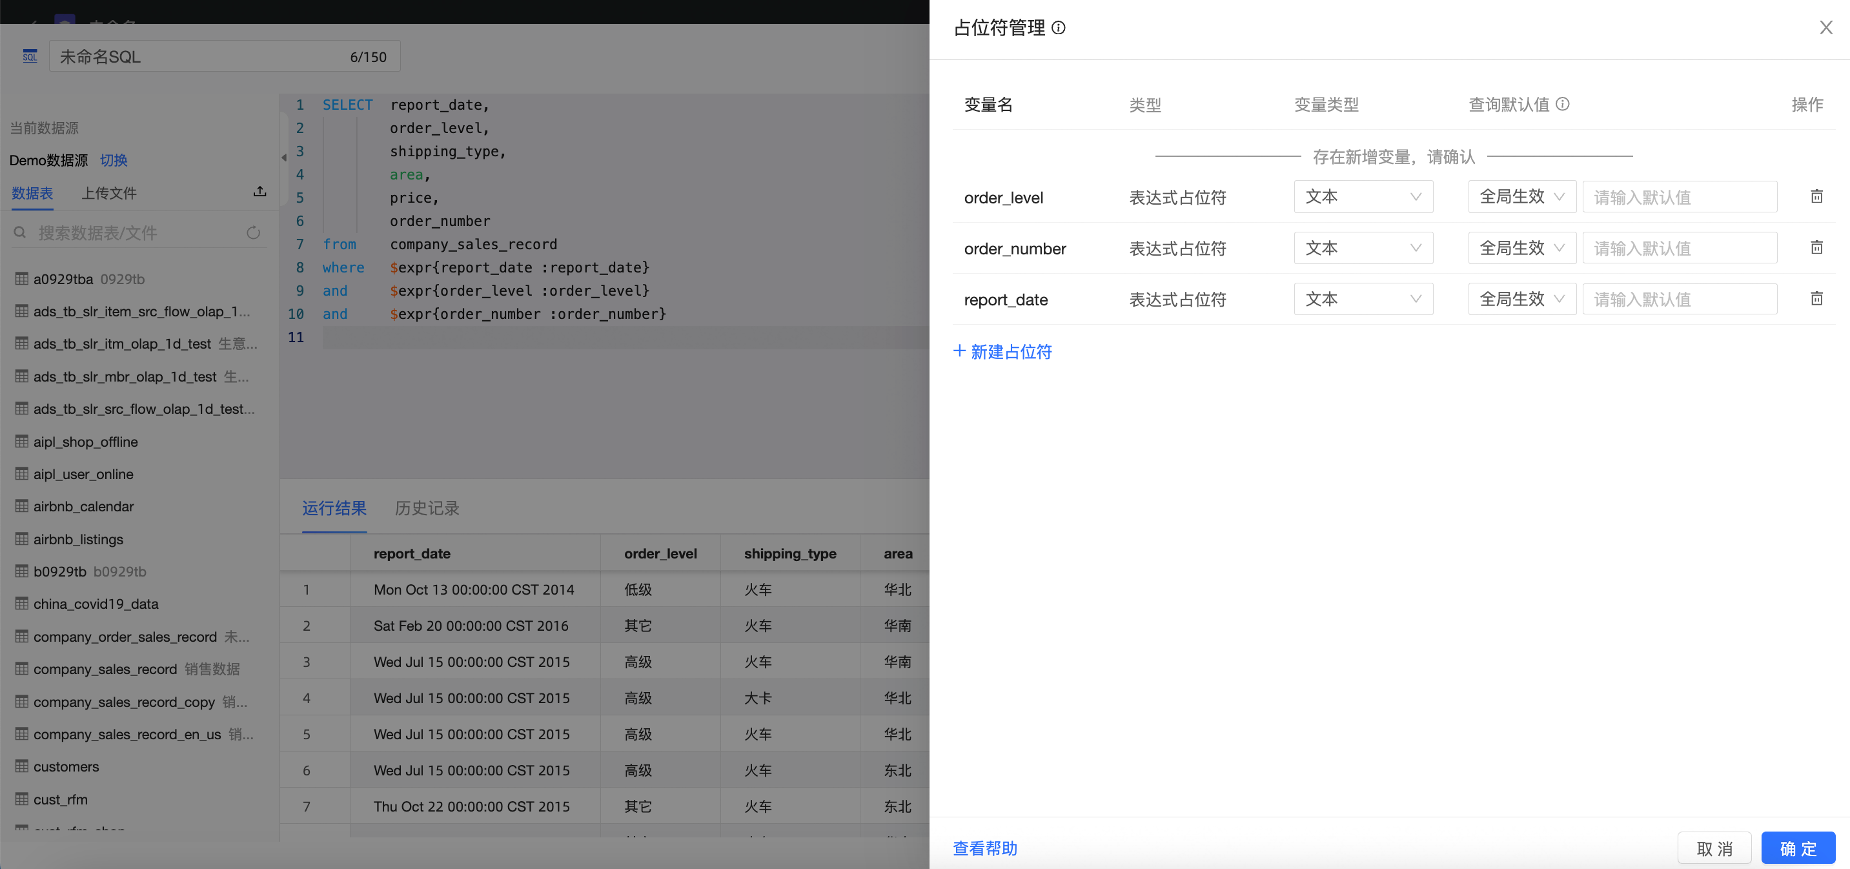Image resolution: width=1850 pixels, height=869 pixels.
Task: Click table icon for china_covid19_data
Action: 22,604
